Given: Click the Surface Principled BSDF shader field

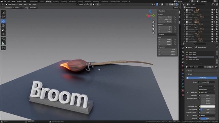Looking at the screenshot, I should point(207,82).
